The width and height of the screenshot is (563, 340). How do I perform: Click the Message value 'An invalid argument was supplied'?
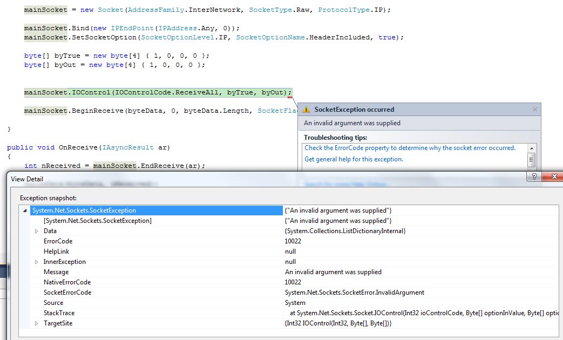coord(333,272)
